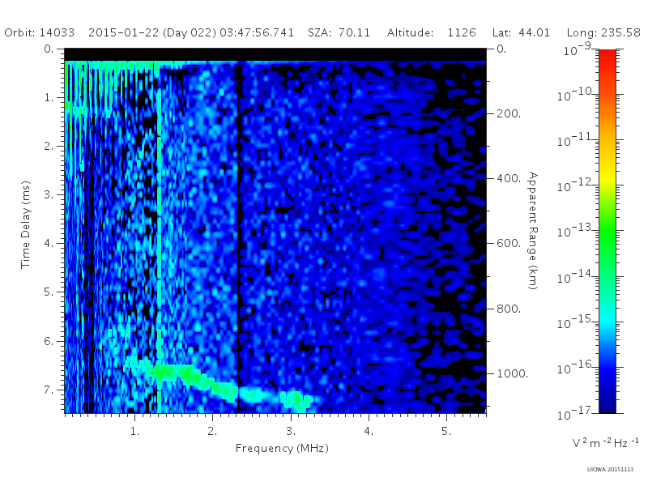Click the 5. frequency tick label
Screen dimensions: 648x486
click(x=446, y=432)
